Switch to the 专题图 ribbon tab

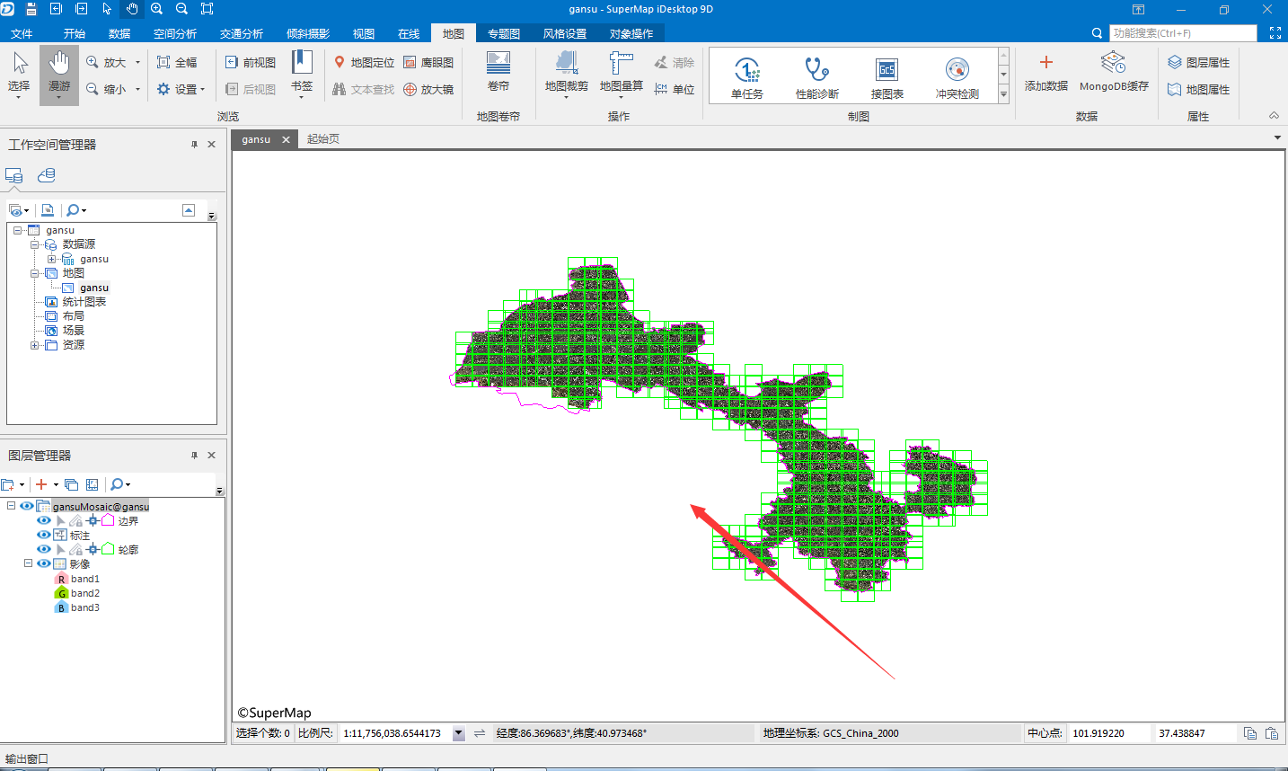click(x=504, y=33)
